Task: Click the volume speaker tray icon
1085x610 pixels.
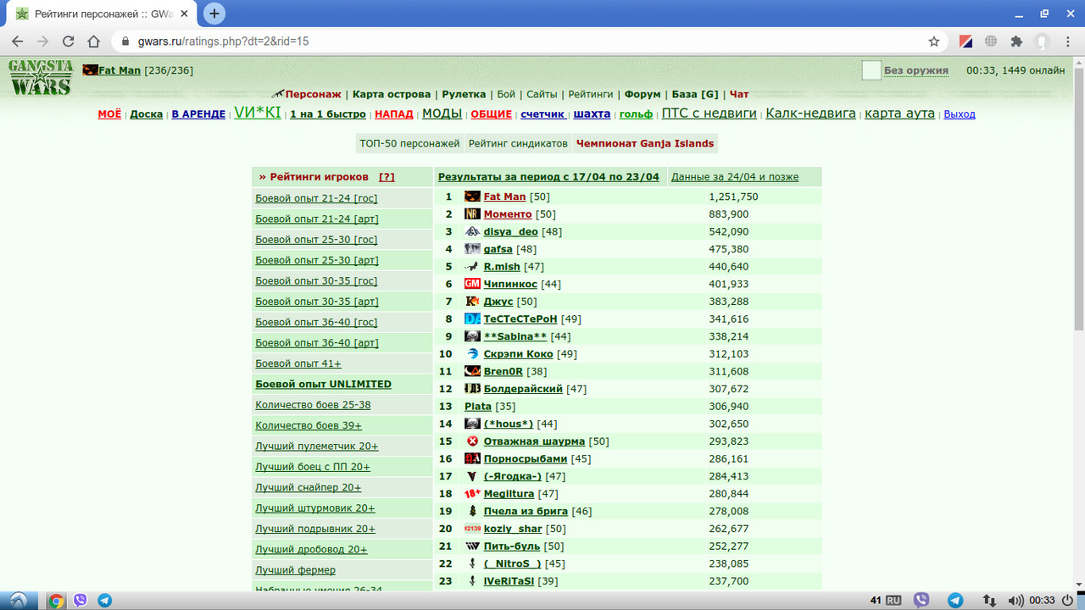Action: point(1016,600)
